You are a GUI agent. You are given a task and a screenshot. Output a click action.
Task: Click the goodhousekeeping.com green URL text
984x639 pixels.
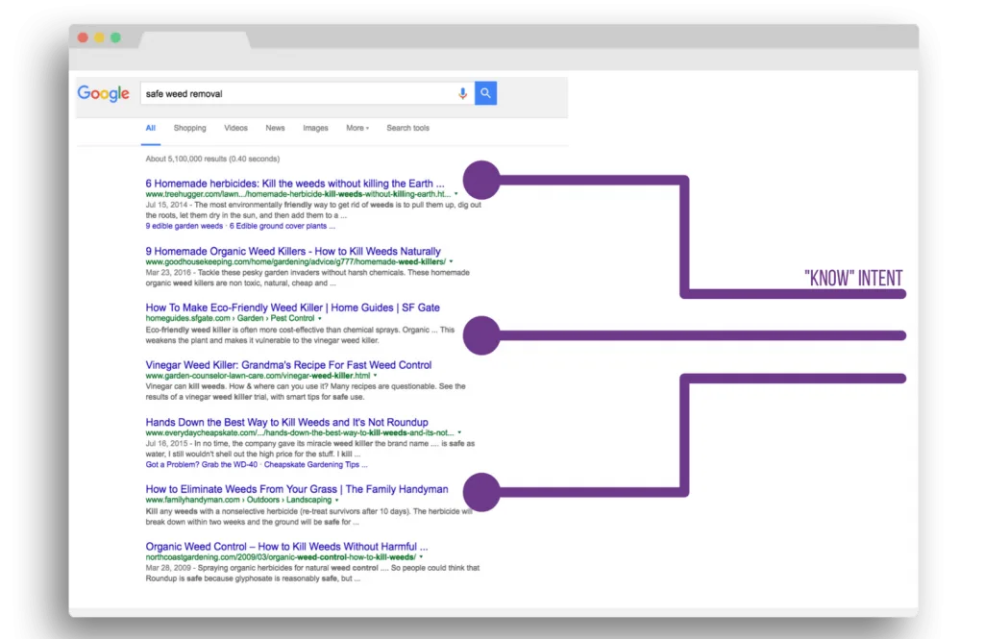tap(296, 261)
